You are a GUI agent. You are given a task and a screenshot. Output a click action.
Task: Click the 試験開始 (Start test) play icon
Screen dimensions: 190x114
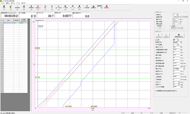coord(31,6)
